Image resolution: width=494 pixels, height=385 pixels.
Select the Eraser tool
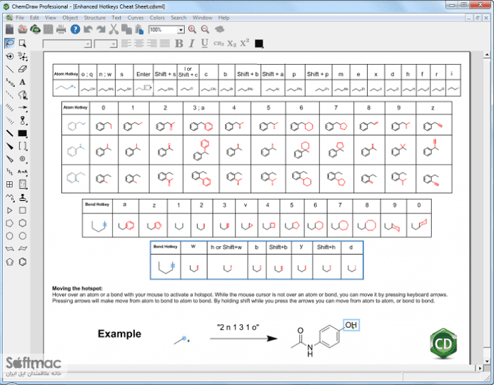[x=22, y=69]
